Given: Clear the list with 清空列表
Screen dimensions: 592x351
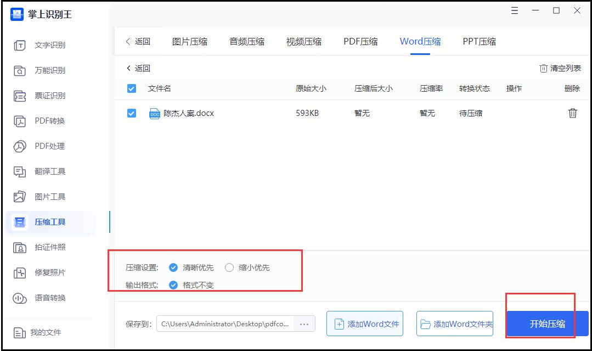Looking at the screenshot, I should (564, 67).
